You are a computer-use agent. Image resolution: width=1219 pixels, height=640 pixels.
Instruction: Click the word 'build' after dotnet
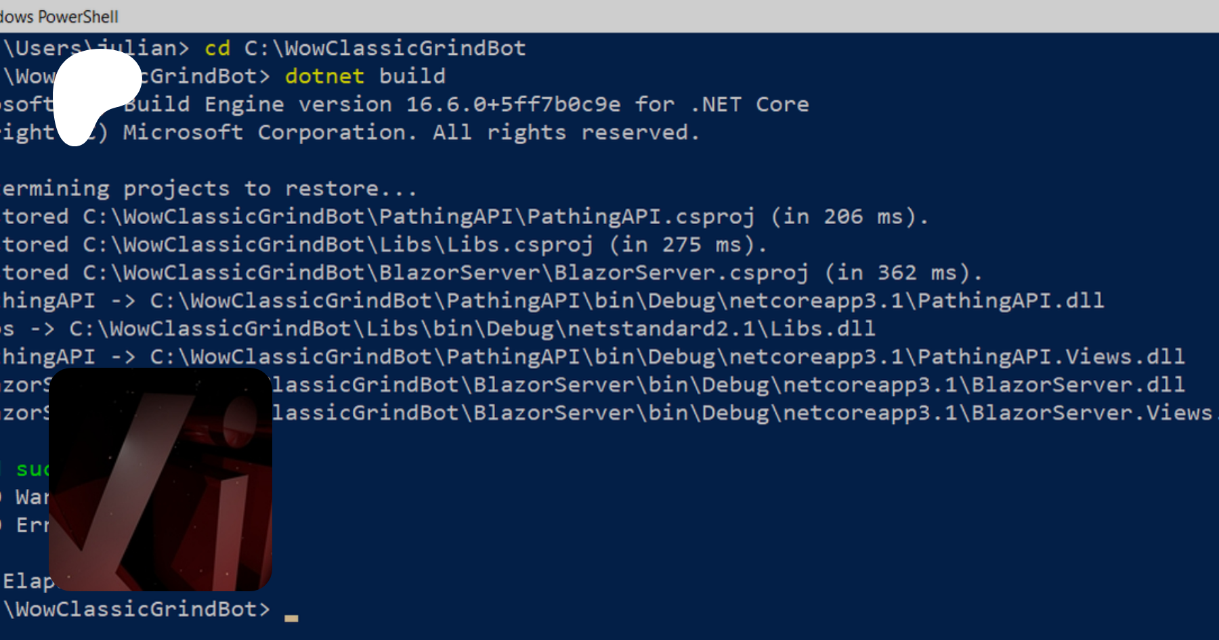pyautogui.click(x=412, y=76)
